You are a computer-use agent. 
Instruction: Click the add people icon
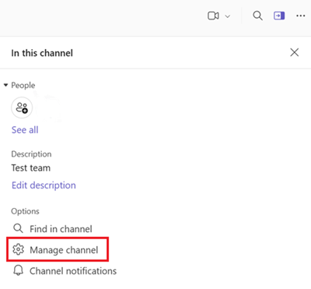[22, 107]
